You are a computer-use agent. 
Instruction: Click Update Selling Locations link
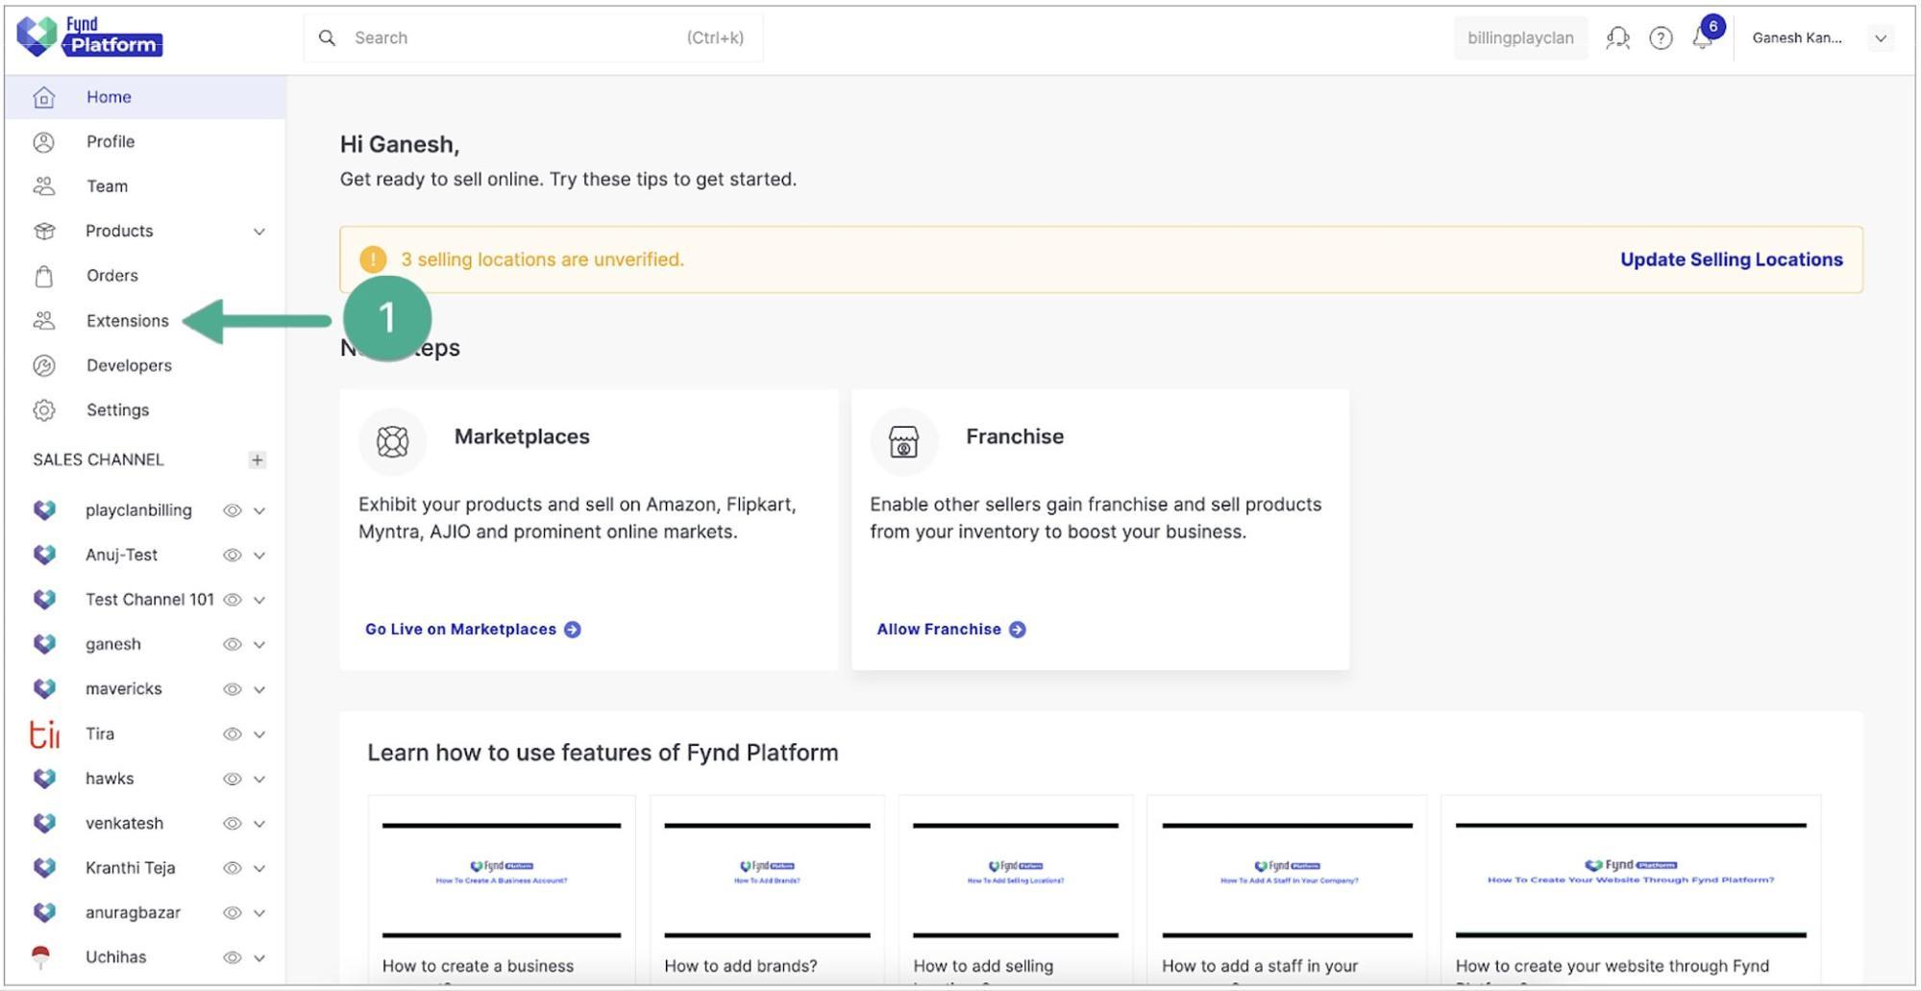pyautogui.click(x=1732, y=260)
